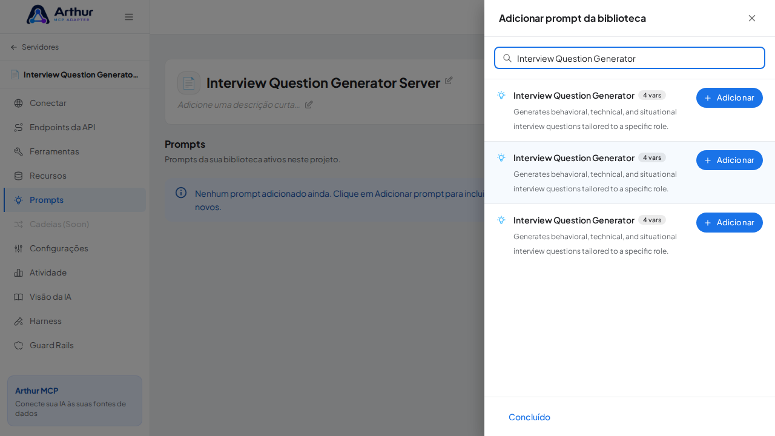
Task: Click the lightbulb icon of last result
Action: point(501,220)
